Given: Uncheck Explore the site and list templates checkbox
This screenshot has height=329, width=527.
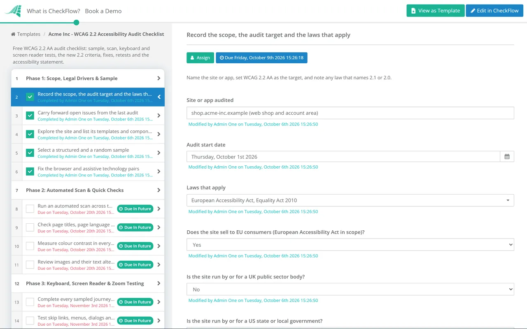Looking at the screenshot, I should (x=30, y=134).
